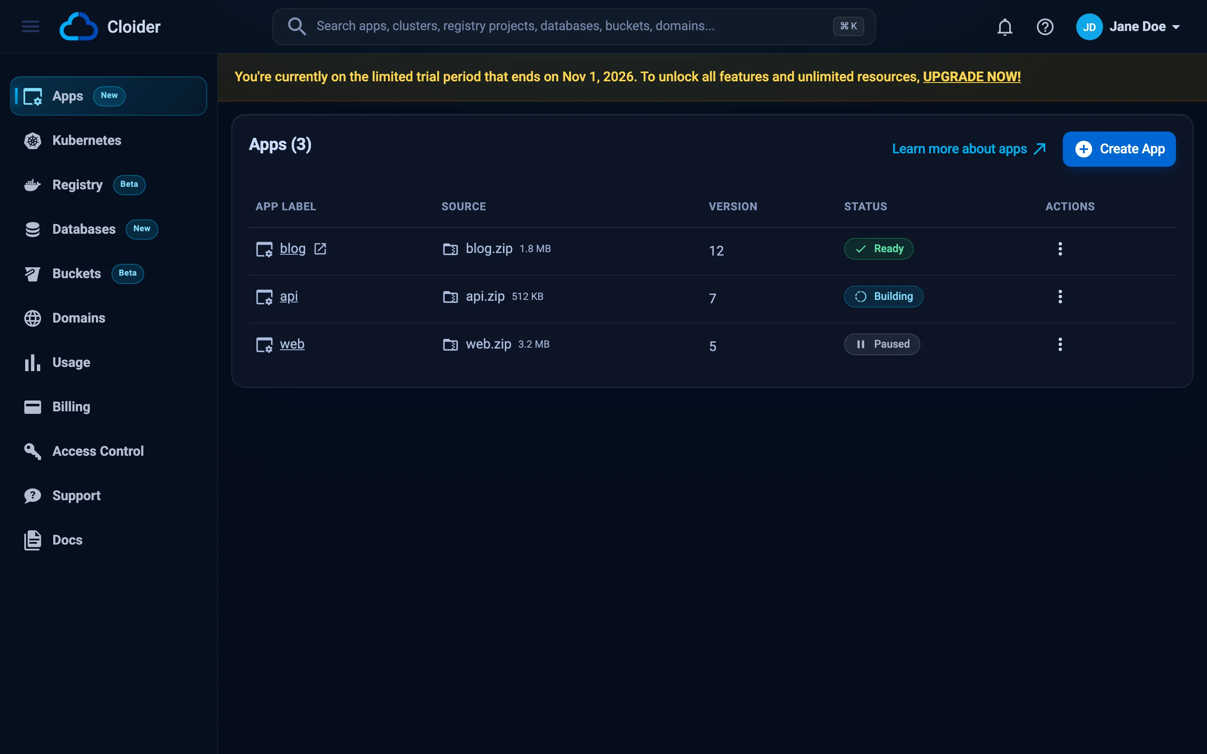Viewport: 1207px width, 754px height.
Task: Open actions menu for web row
Action: pos(1060,344)
